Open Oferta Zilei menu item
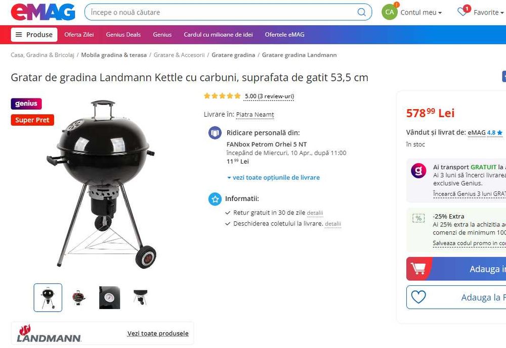This screenshot has height=348, width=506. point(79,35)
